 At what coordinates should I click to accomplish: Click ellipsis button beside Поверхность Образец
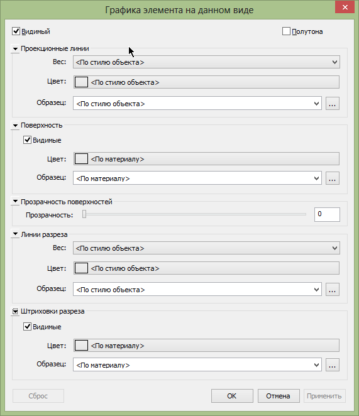[x=333, y=178]
